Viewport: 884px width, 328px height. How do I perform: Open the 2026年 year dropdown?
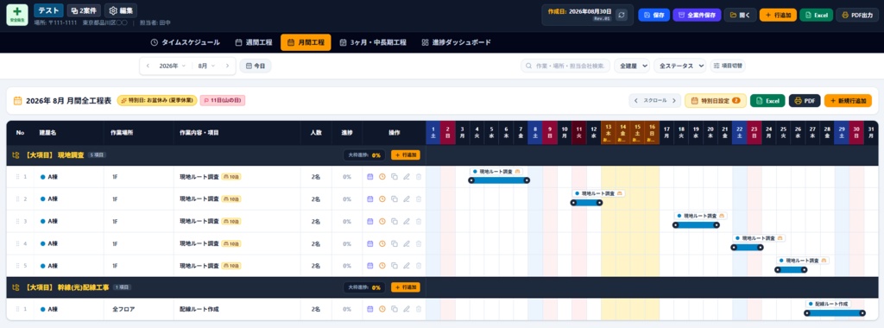pyautogui.click(x=172, y=66)
